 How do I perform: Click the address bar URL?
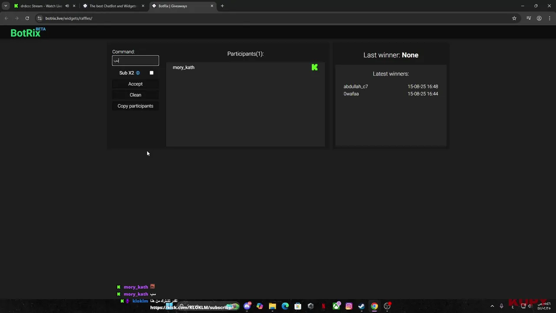click(x=69, y=18)
